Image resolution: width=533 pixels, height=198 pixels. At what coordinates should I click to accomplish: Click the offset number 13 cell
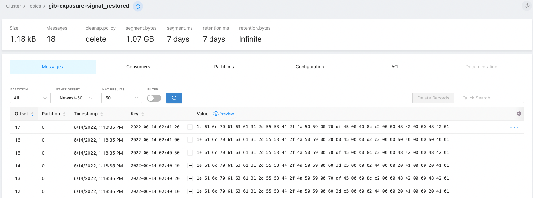click(18, 178)
